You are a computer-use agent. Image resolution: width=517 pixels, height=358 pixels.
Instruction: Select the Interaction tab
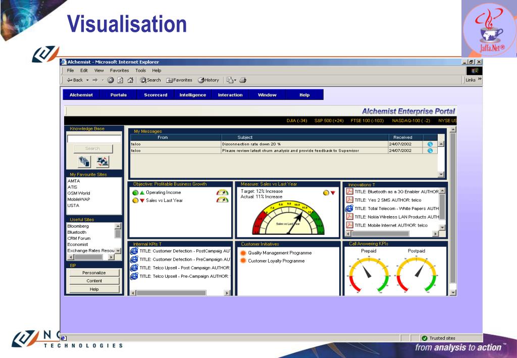click(x=230, y=95)
